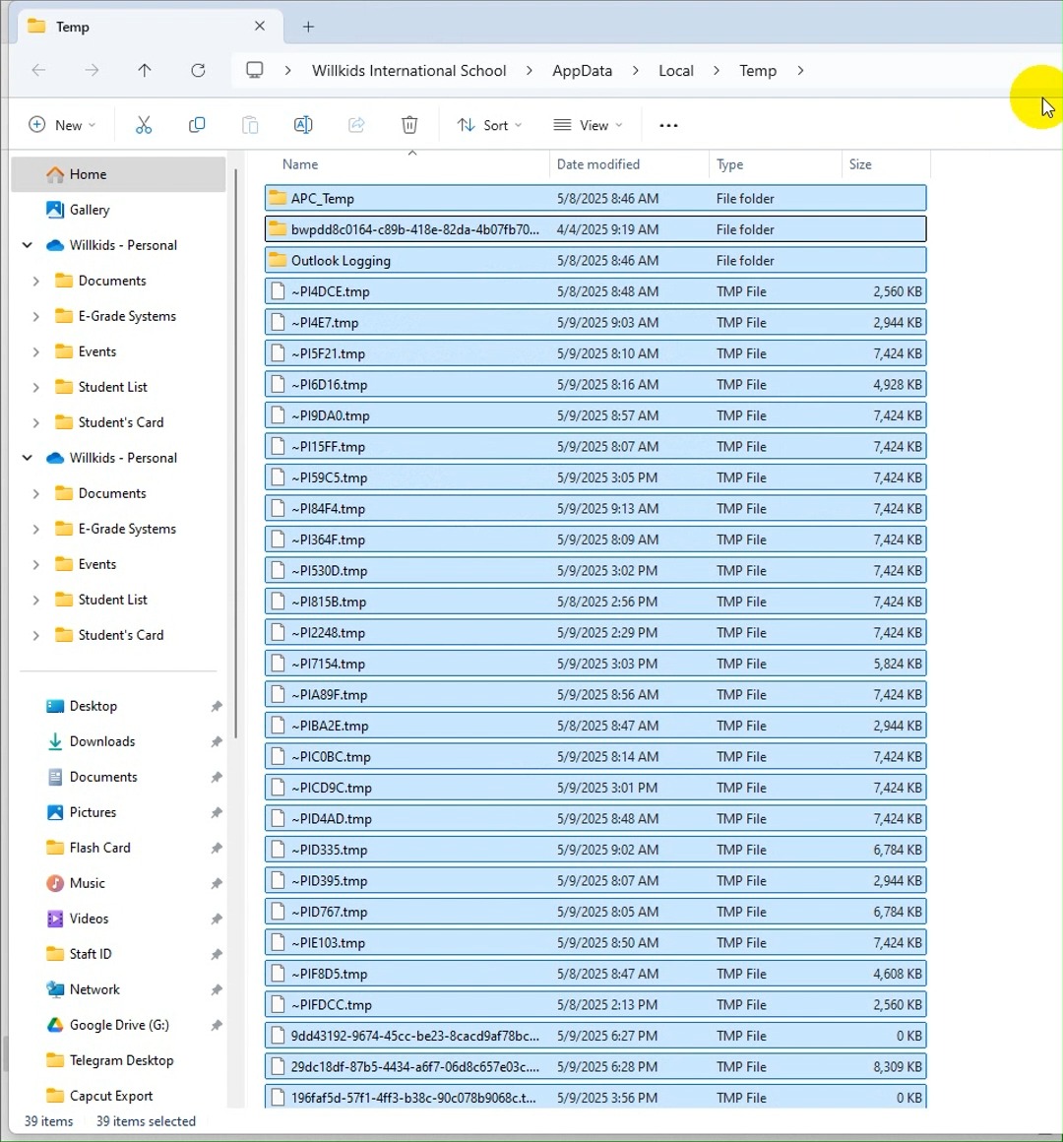Open Network in the sidebar
The height and width of the screenshot is (1142, 1063).
coord(94,989)
